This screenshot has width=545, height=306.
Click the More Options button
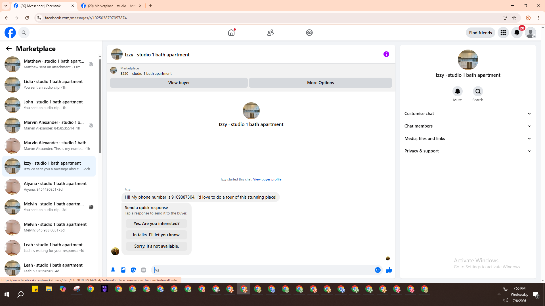coord(320,83)
